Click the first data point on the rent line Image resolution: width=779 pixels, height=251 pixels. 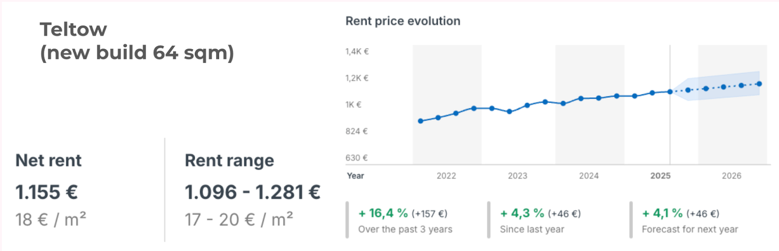click(421, 121)
